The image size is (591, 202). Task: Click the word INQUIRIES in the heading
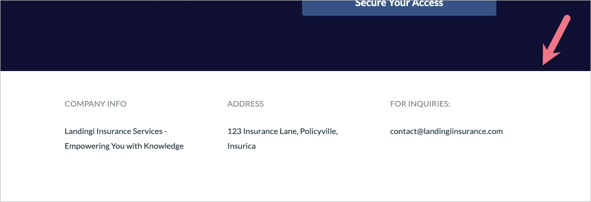point(428,104)
